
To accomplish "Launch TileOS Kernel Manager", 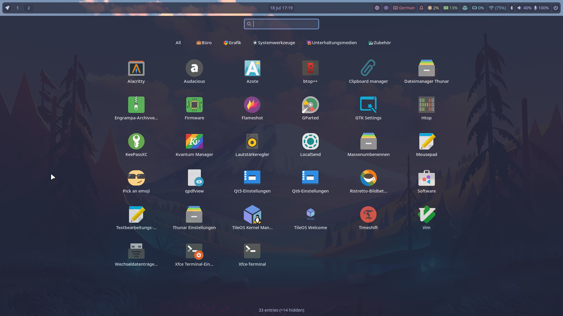I will click(252, 218).
